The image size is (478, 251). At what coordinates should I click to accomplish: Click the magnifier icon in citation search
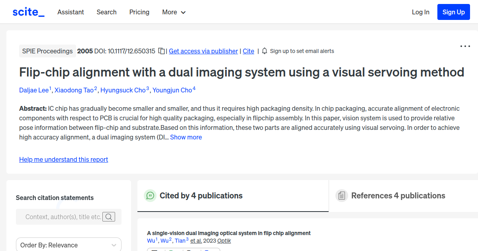(x=109, y=217)
